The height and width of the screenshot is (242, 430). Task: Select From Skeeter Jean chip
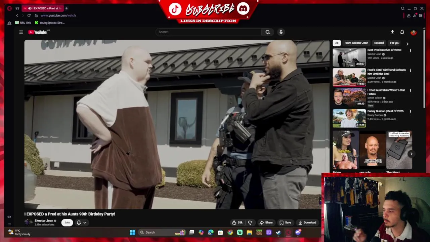click(x=356, y=43)
